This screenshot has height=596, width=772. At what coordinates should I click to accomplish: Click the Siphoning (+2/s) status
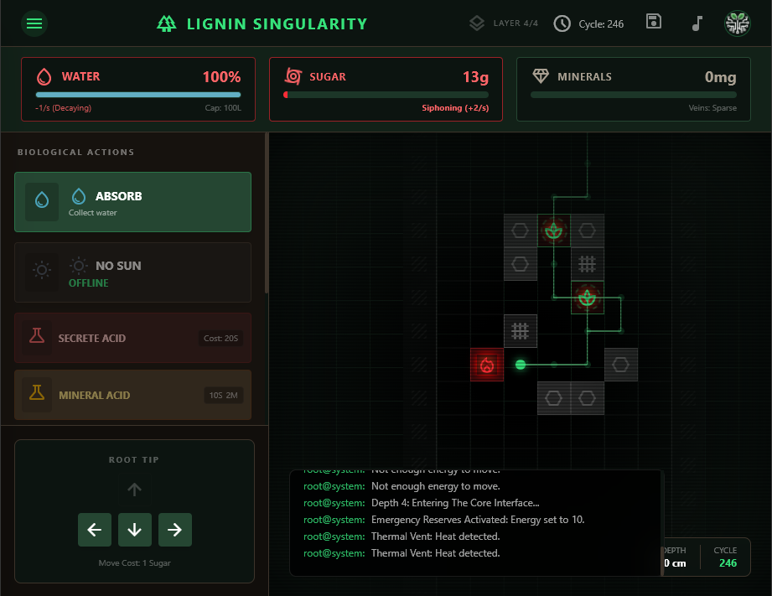coord(455,108)
